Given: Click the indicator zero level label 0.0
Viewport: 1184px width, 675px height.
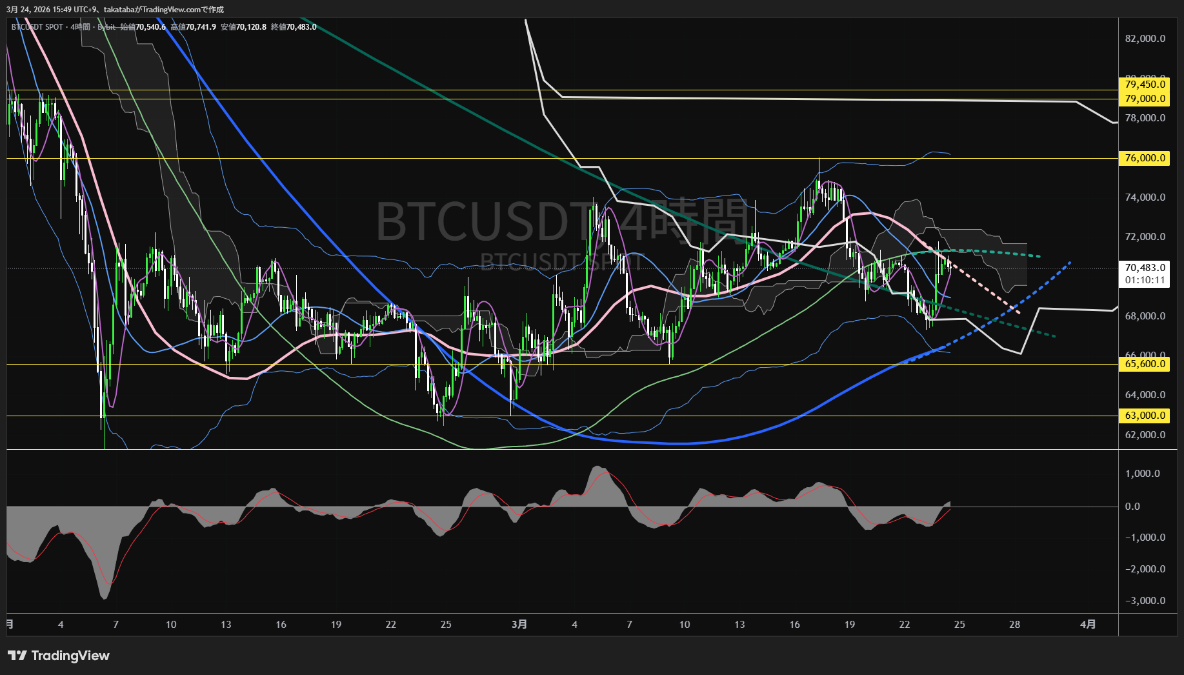Looking at the screenshot, I should [1132, 507].
